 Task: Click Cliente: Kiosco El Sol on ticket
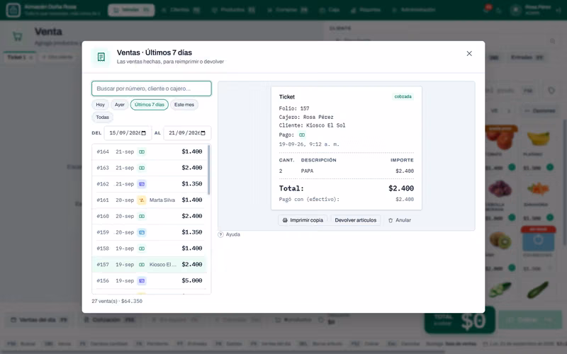(312, 125)
